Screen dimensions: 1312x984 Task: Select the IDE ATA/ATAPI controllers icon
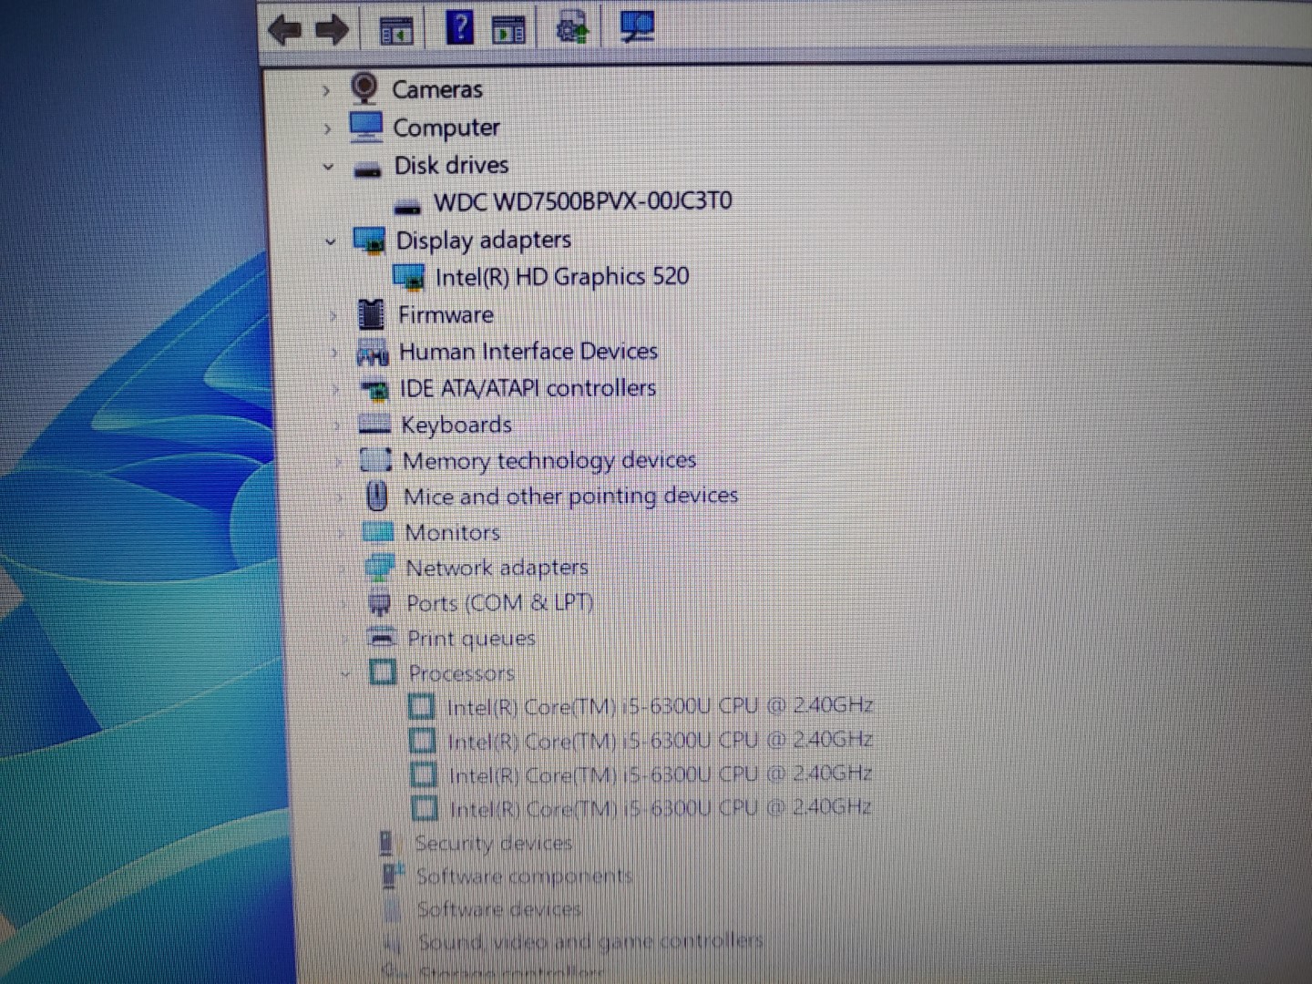(374, 390)
